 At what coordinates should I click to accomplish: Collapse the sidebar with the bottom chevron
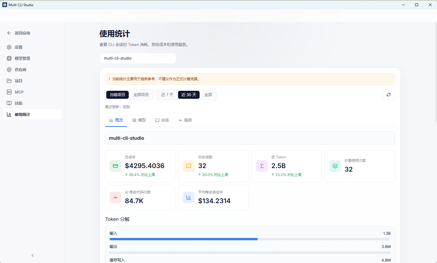(x=32, y=255)
